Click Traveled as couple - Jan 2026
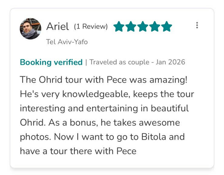 [137, 62]
